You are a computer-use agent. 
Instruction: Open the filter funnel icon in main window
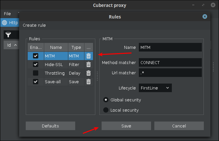click(x=8, y=35)
